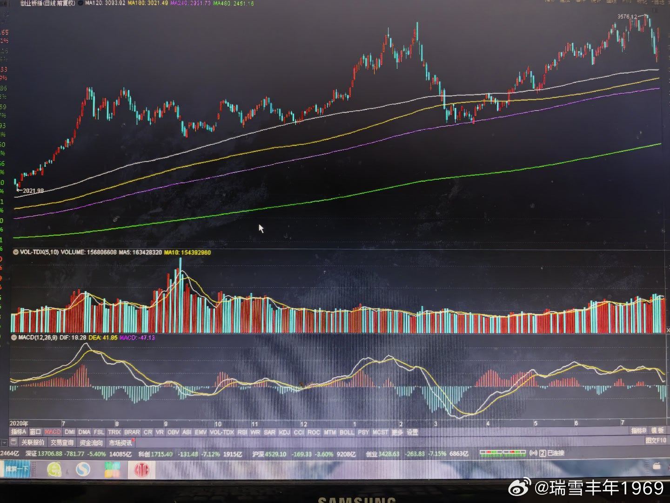The width and height of the screenshot is (670, 503).
Task: Open the 360 browser taskbar icon
Action: pyautogui.click(x=54, y=469)
